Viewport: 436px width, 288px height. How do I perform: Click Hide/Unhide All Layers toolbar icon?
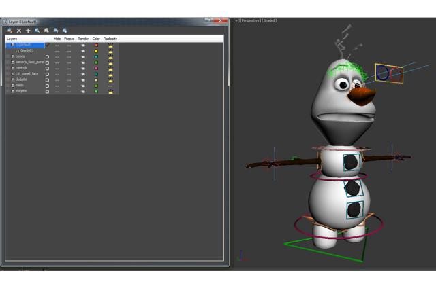[x=56, y=31]
